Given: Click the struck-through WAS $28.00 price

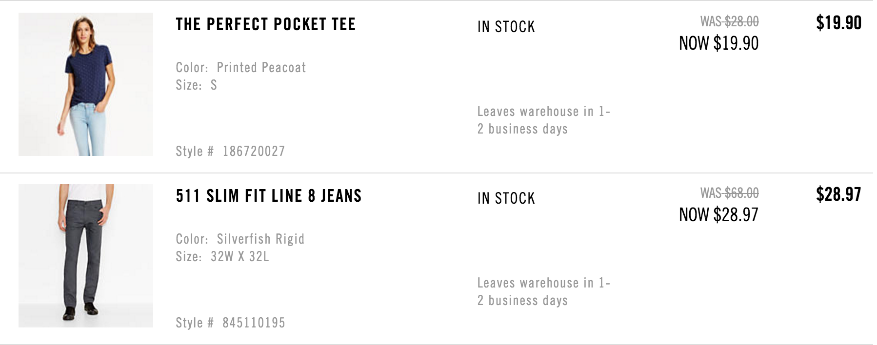Looking at the screenshot, I should [729, 21].
